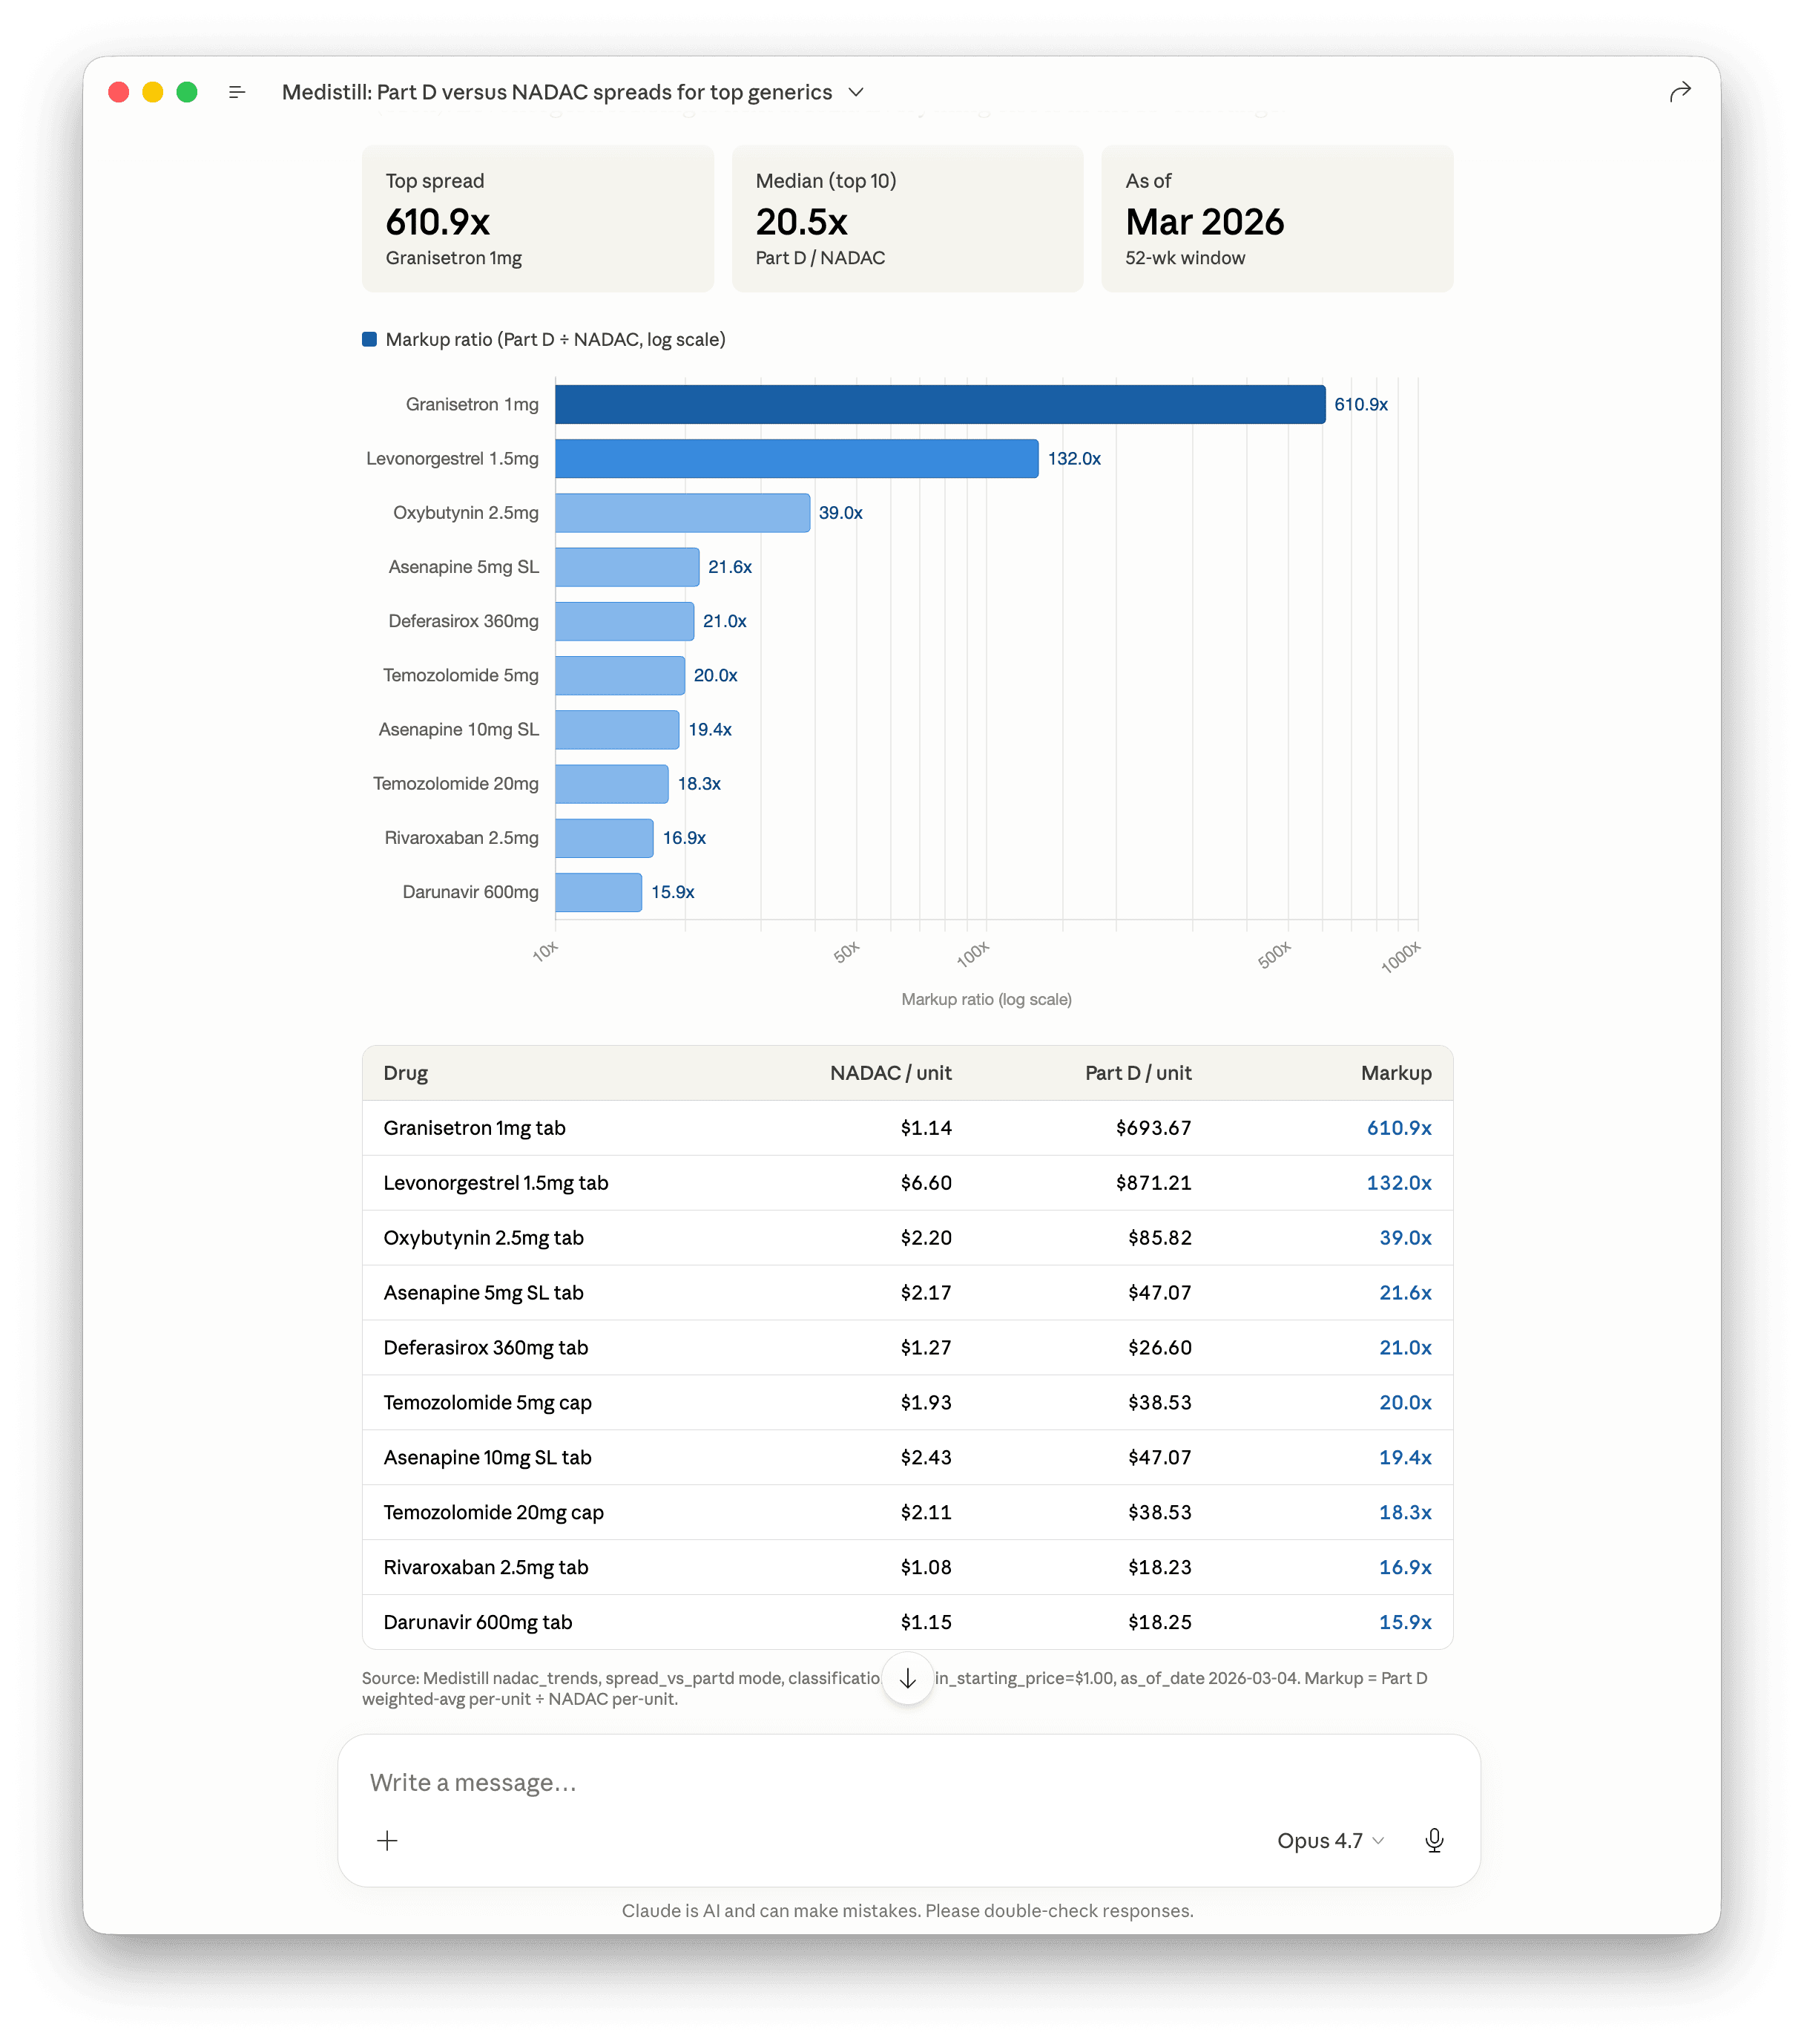Click the scroll-to-bottom arrow button

(907, 1678)
